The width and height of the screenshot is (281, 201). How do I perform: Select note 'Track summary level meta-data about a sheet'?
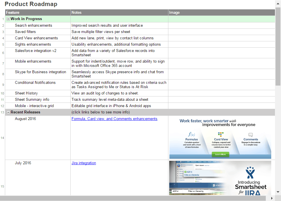119,99
